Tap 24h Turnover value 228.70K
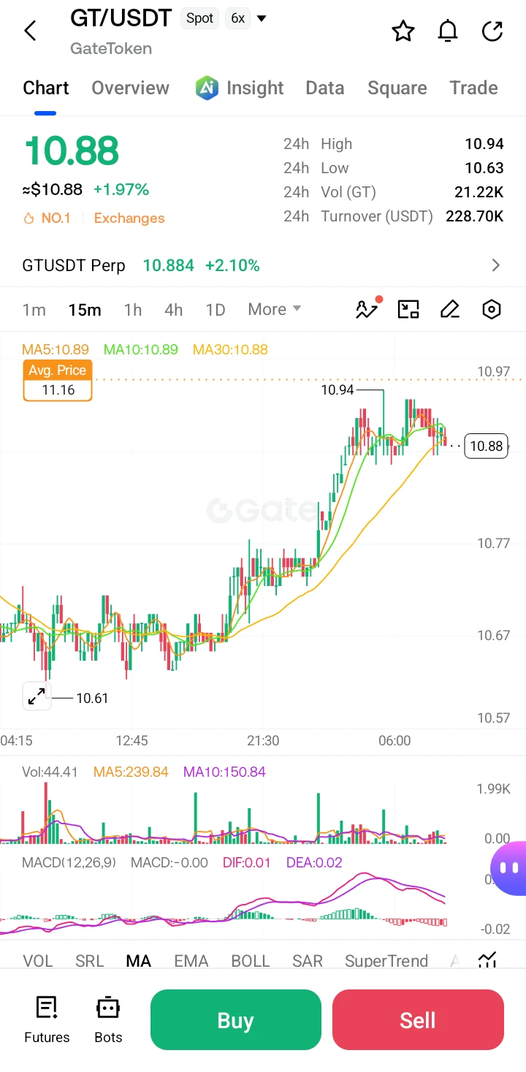 pos(474,216)
